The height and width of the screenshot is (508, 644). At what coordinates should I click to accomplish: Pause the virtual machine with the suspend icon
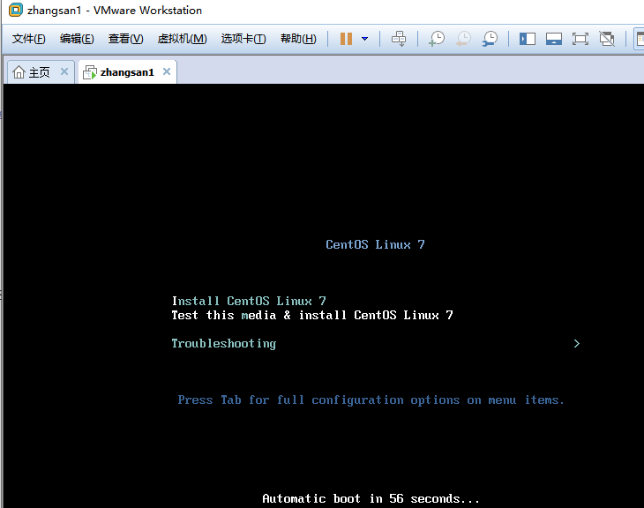[x=346, y=39]
